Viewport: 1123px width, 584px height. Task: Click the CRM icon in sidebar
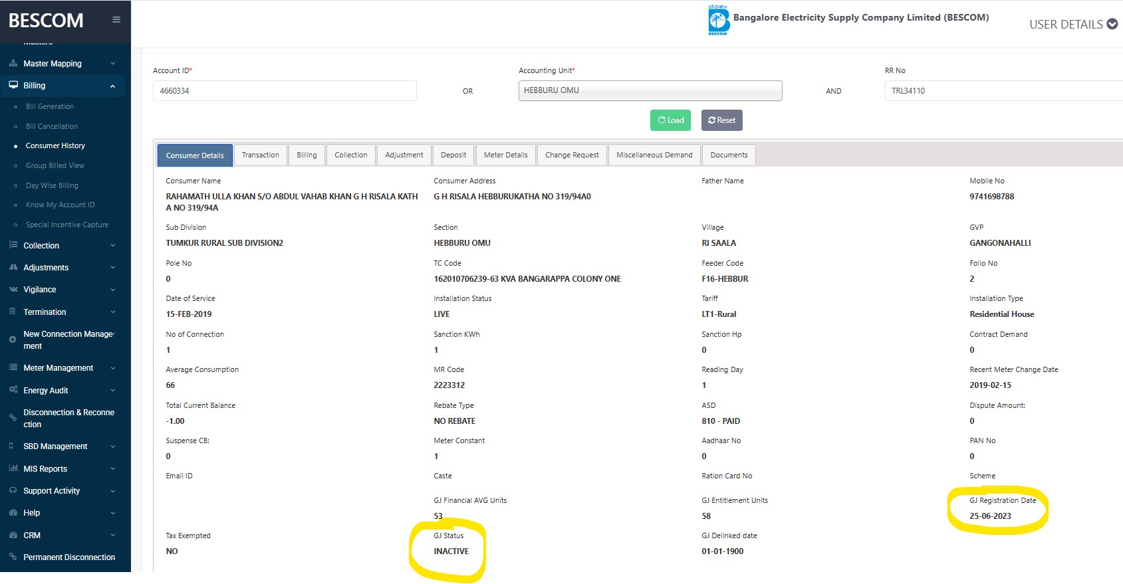[13, 535]
